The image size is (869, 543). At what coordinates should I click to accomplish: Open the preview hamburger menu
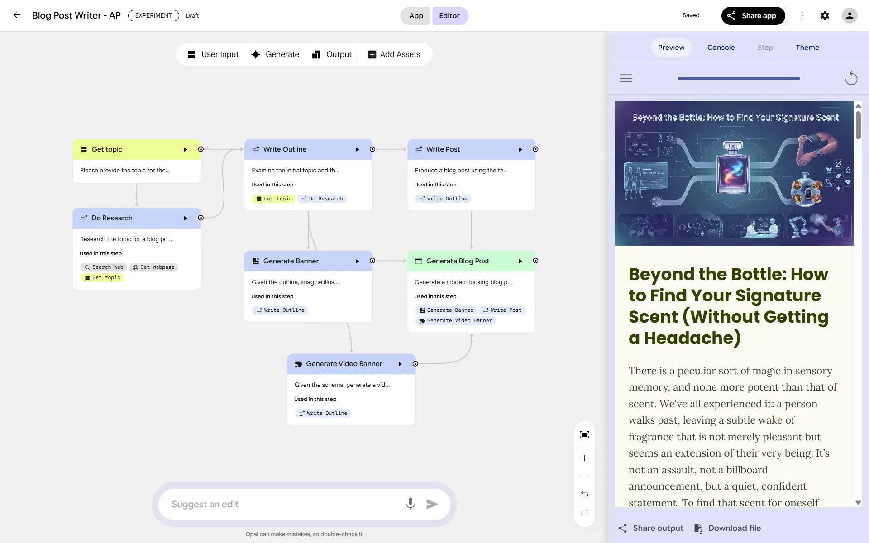point(625,78)
